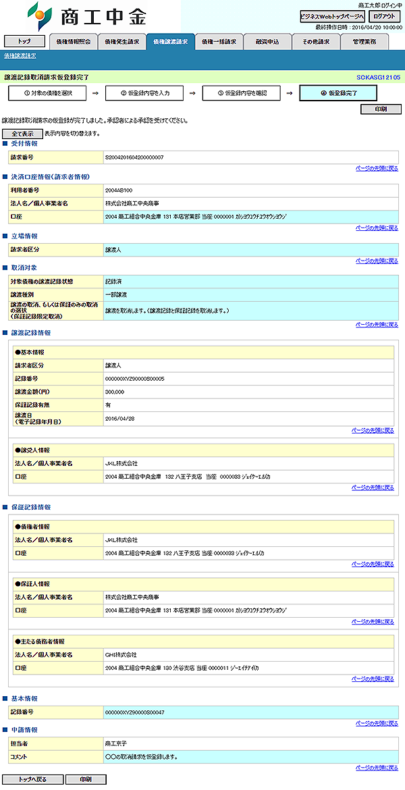Click ページの先頭に戻る under 譲受人情報
This screenshot has height=790, width=405.
pyautogui.click(x=373, y=488)
